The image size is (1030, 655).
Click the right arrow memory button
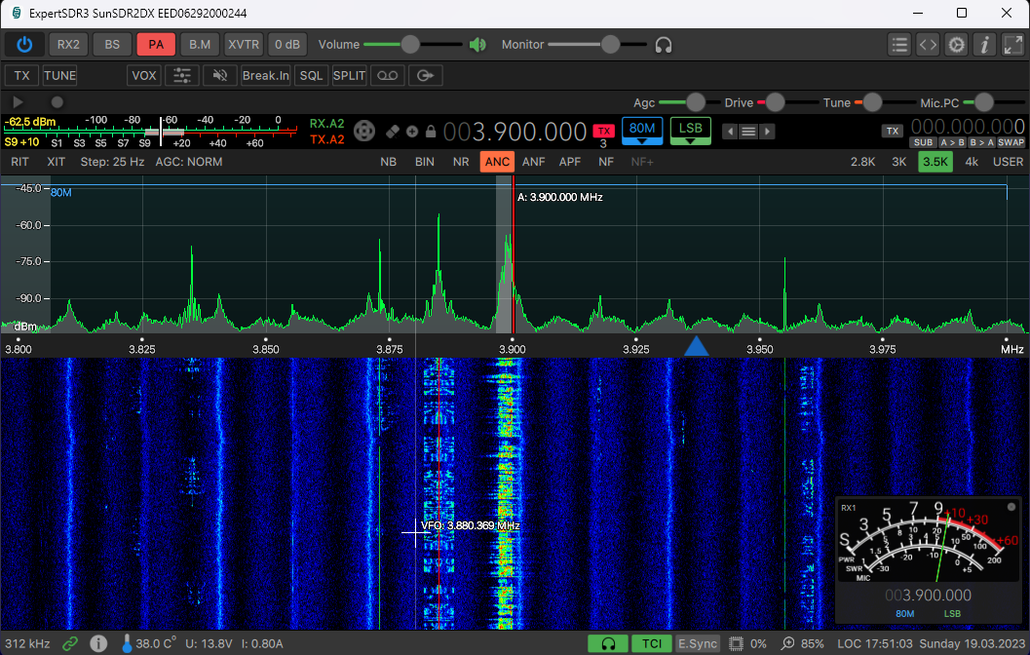tap(767, 132)
